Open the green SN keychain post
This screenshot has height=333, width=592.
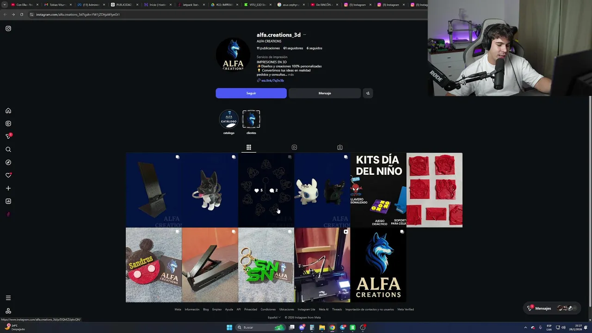(x=266, y=265)
